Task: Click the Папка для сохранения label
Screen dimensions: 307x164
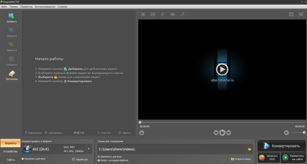Action: 111,141
